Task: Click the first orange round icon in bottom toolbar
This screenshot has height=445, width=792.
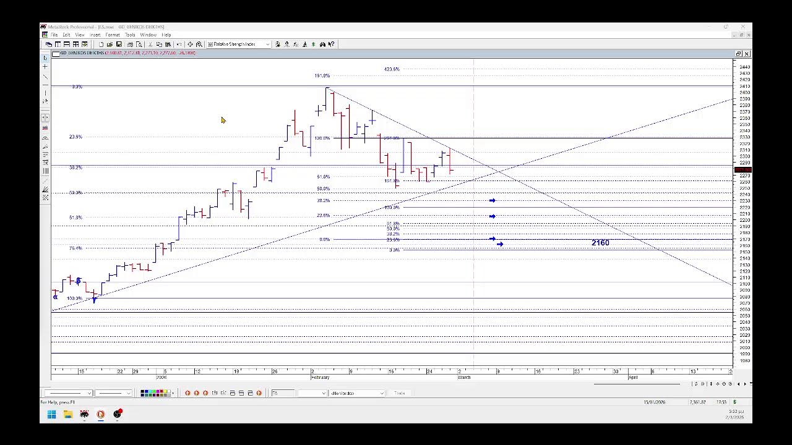Action: coord(187,393)
